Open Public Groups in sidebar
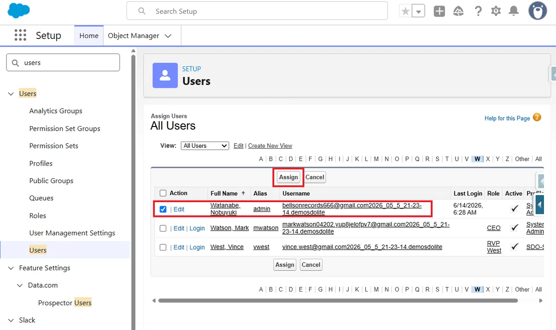The width and height of the screenshot is (556, 330). [x=51, y=181]
